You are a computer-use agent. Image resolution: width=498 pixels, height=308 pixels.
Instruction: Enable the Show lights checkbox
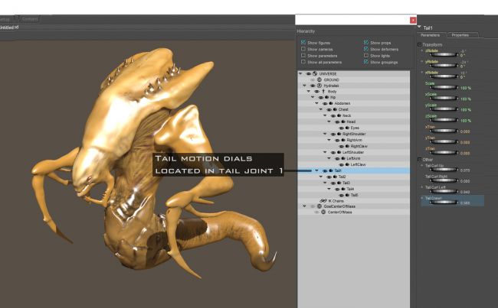tap(365, 55)
